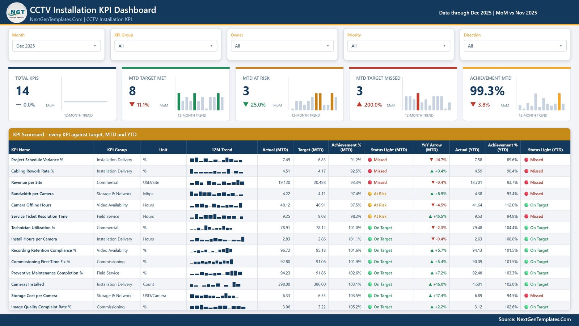Click red MTD status light for Cabling Rework Rate %
Image resolution: width=579 pixels, height=326 pixels.
[370, 171]
